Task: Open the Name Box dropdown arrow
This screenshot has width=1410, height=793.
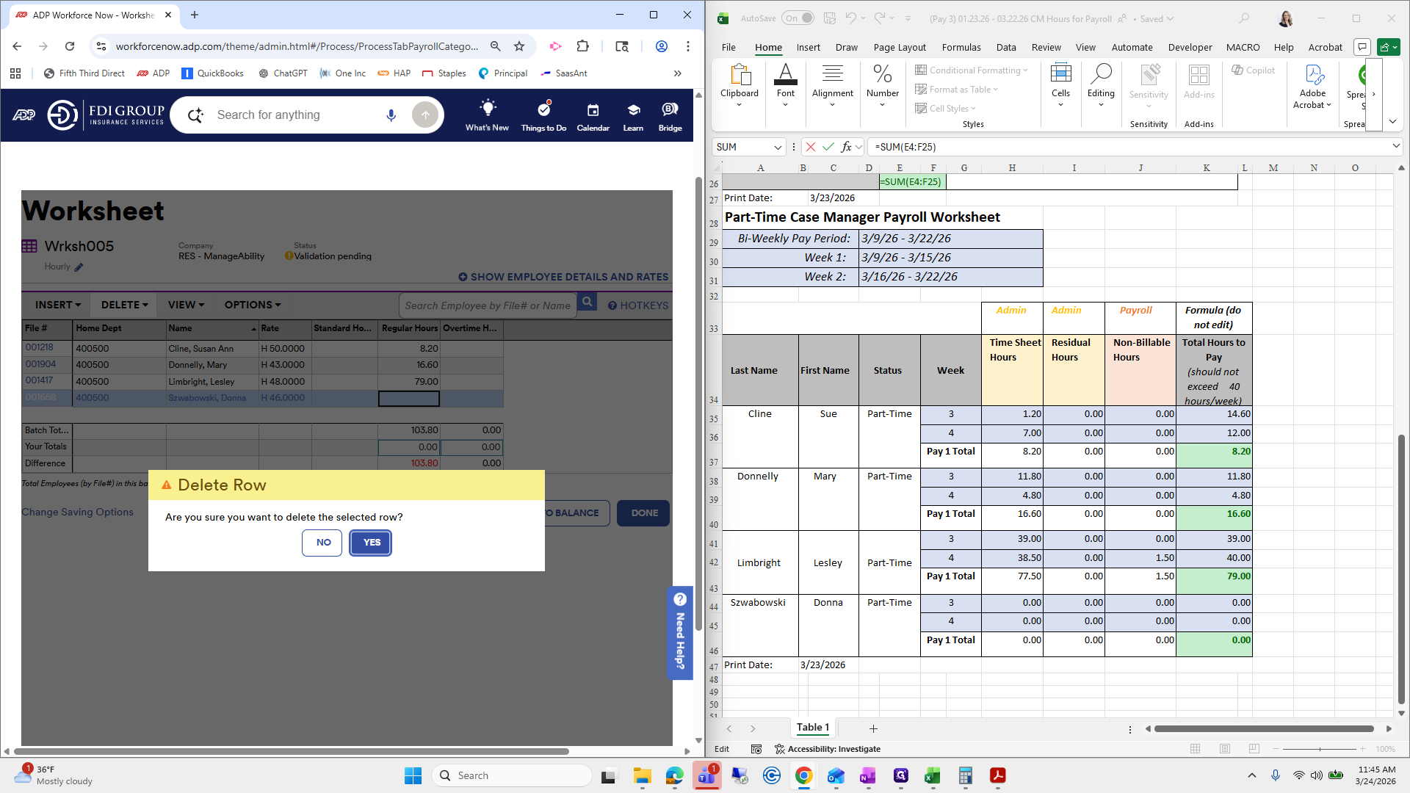Action: [778, 147]
